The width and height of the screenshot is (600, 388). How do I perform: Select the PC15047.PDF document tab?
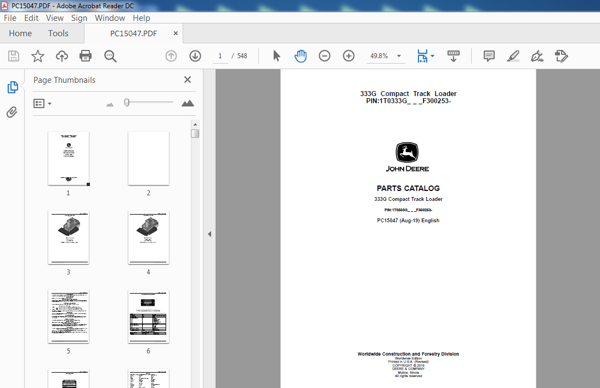(x=133, y=33)
